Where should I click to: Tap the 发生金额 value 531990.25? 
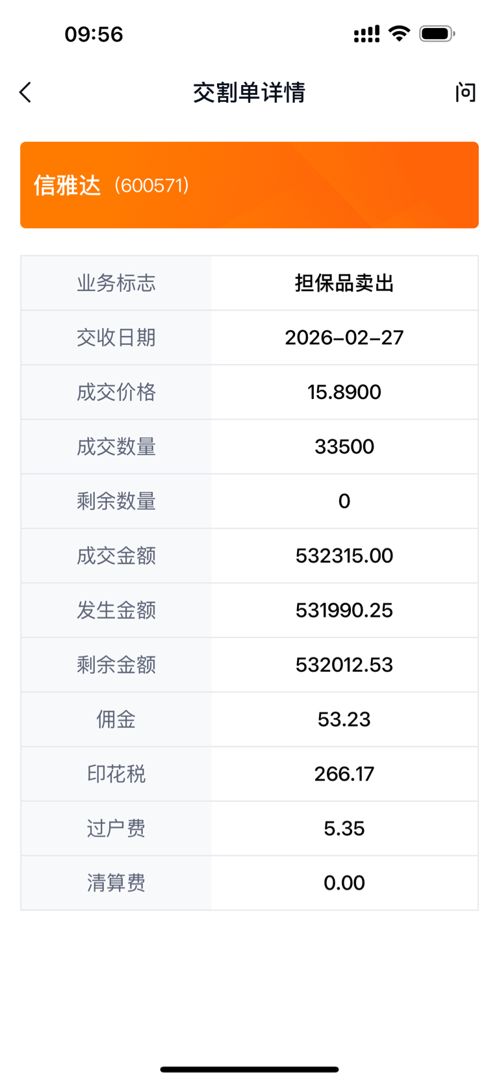344,611
